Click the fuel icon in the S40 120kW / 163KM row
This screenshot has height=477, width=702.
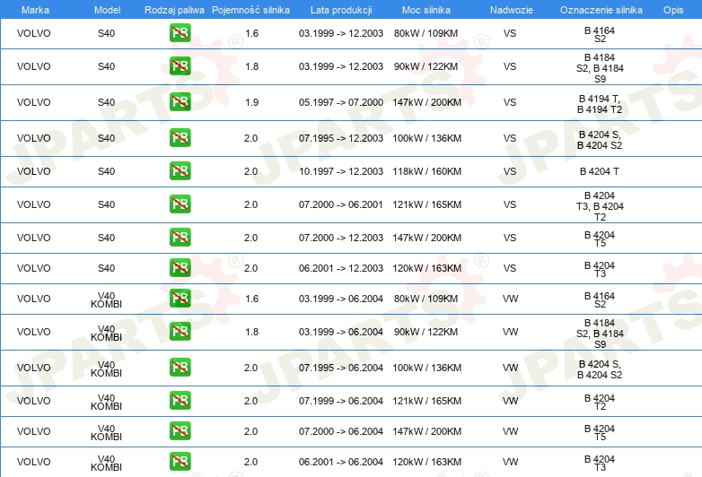point(180,268)
